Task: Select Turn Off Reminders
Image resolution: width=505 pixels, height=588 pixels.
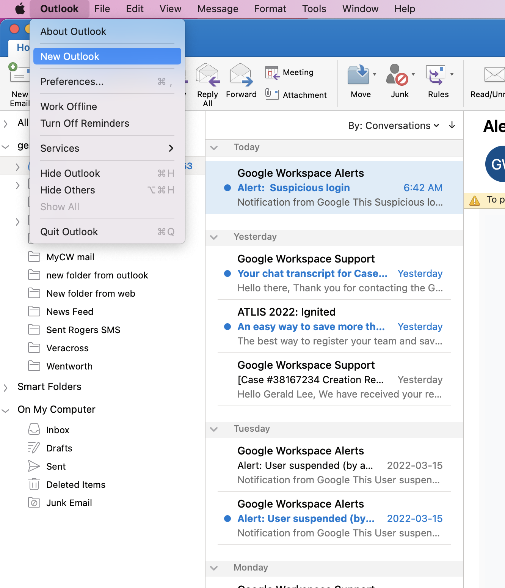Action: tap(107, 123)
